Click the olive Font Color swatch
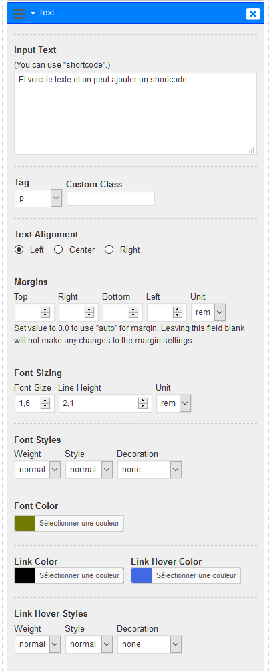271x671 pixels. point(25,523)
